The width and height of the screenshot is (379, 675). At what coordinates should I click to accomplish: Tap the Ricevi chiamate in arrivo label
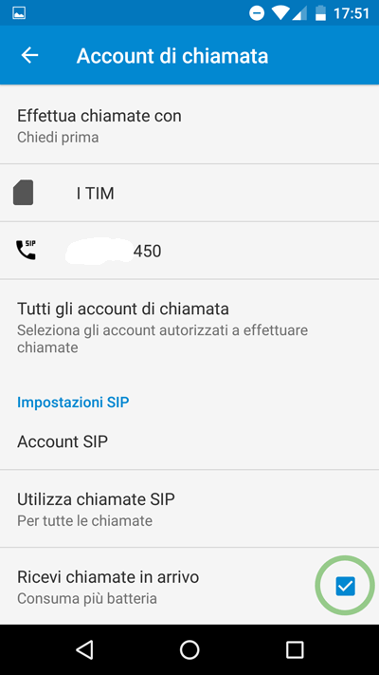pos(108,577)
